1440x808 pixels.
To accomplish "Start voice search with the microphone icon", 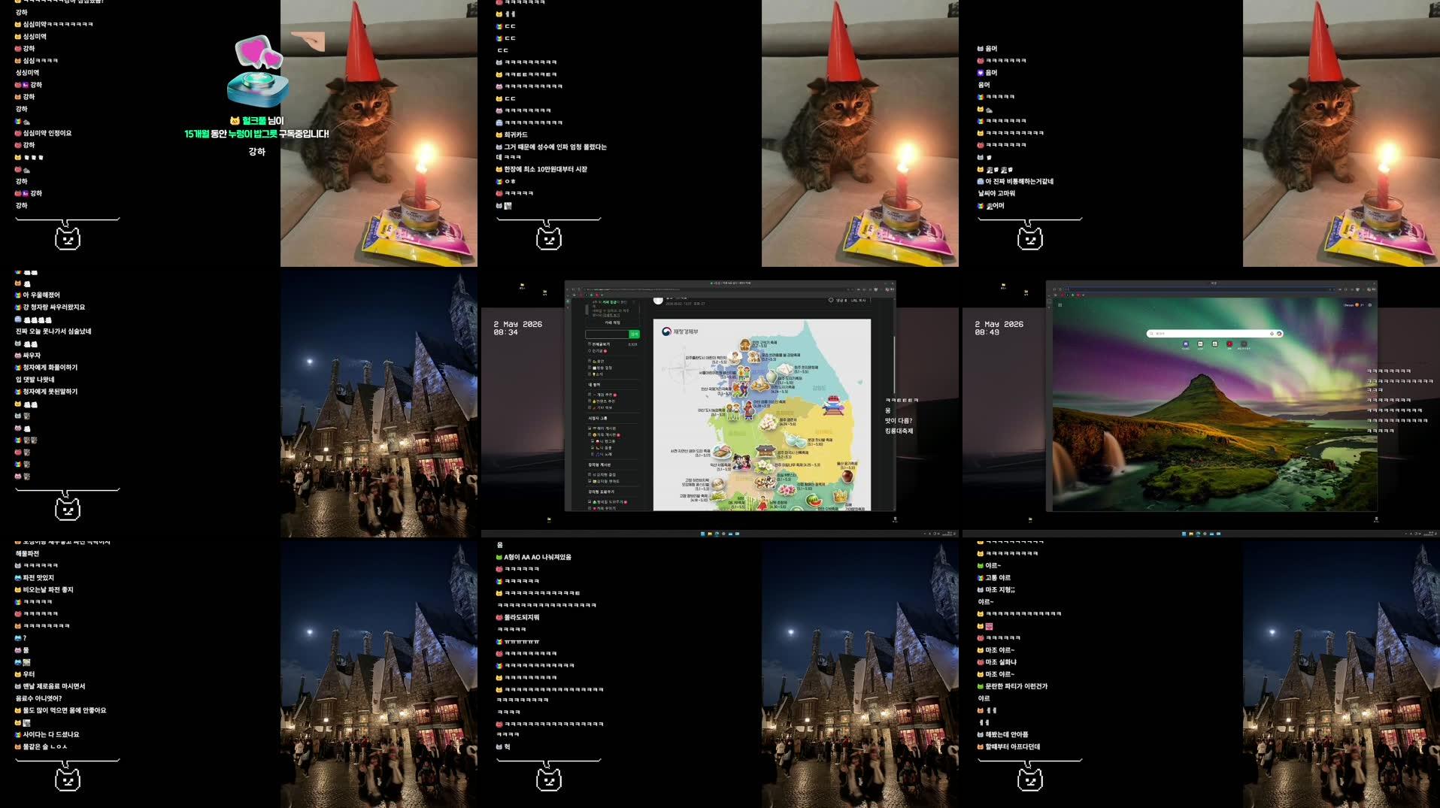I will 1272,334.
